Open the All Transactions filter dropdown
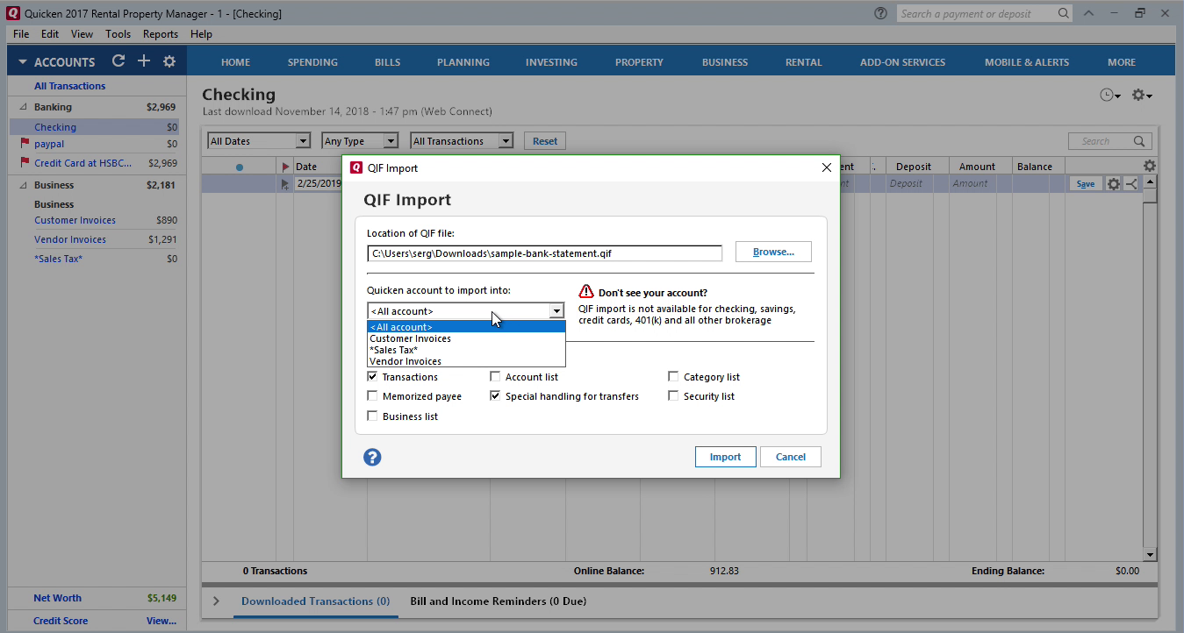 (462, 141)
